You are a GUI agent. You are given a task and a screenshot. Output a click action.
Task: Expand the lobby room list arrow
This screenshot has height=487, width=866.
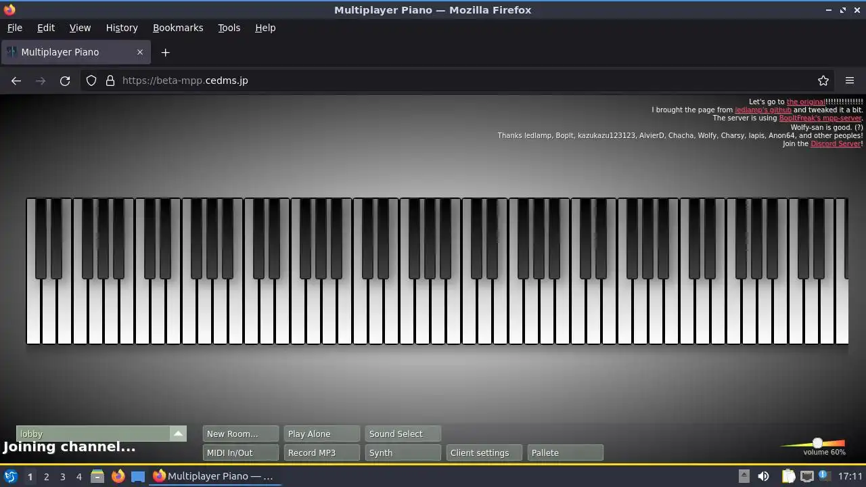(178, 434)
